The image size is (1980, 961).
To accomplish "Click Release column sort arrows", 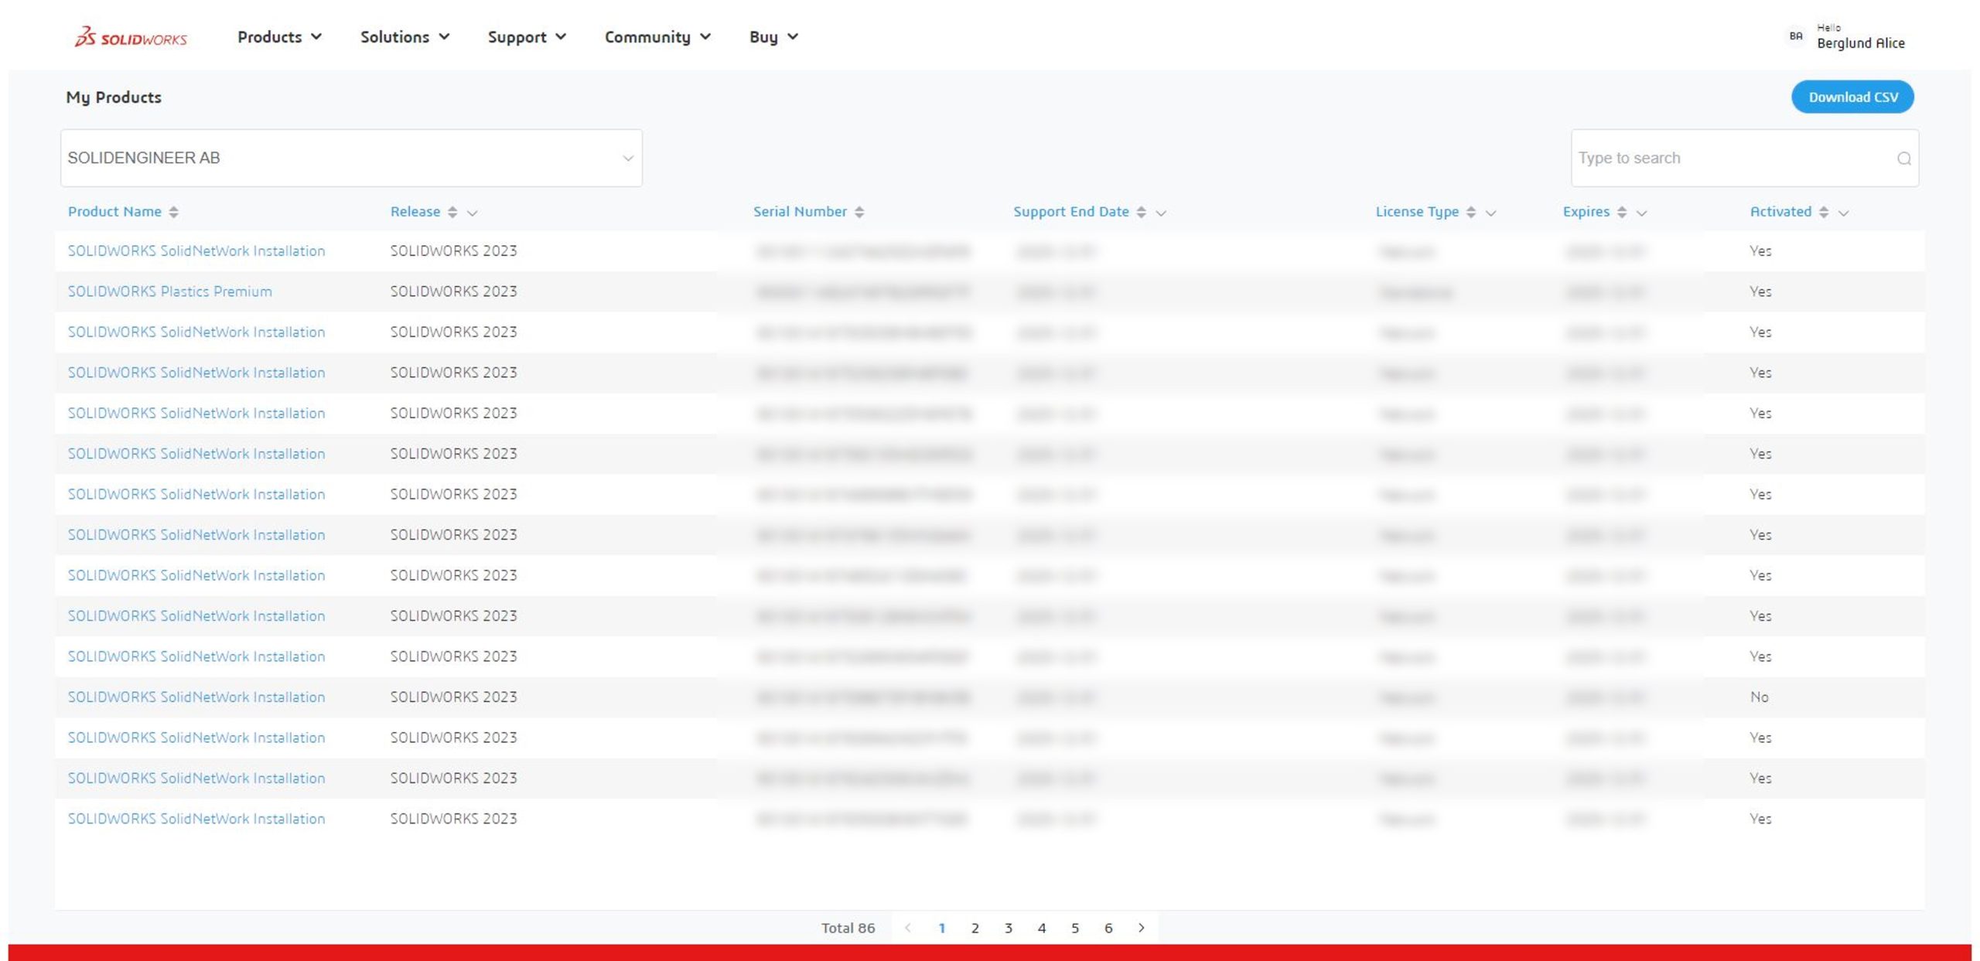I will pyautogui.click(x=452, y=212).
